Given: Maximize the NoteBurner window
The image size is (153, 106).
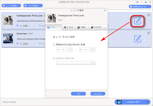Looking at the screenshot, I should 146,2.
